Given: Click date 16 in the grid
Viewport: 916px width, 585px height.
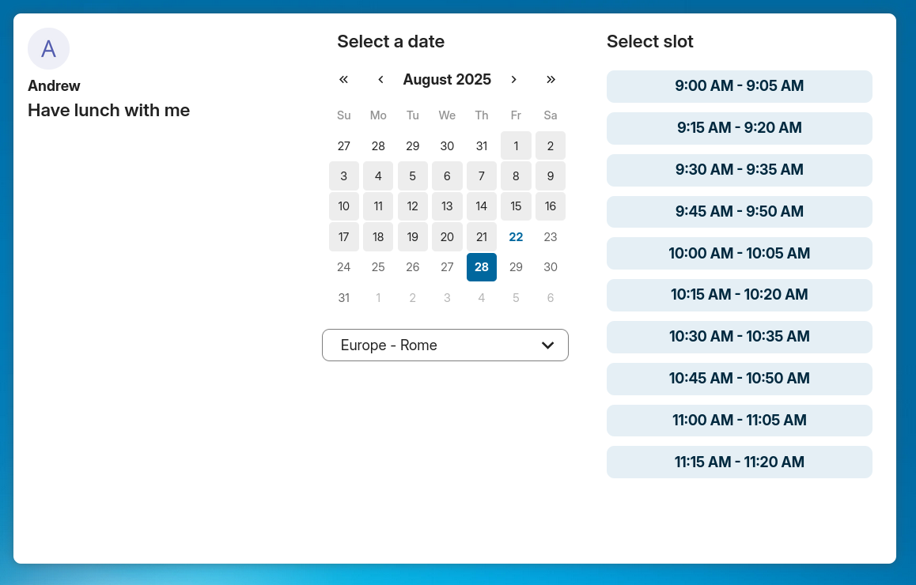Looking at the screenshot, I should point(551,206).
